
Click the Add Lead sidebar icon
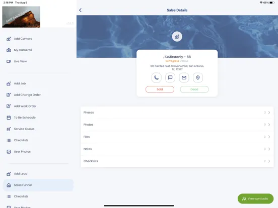coord(9,174)
